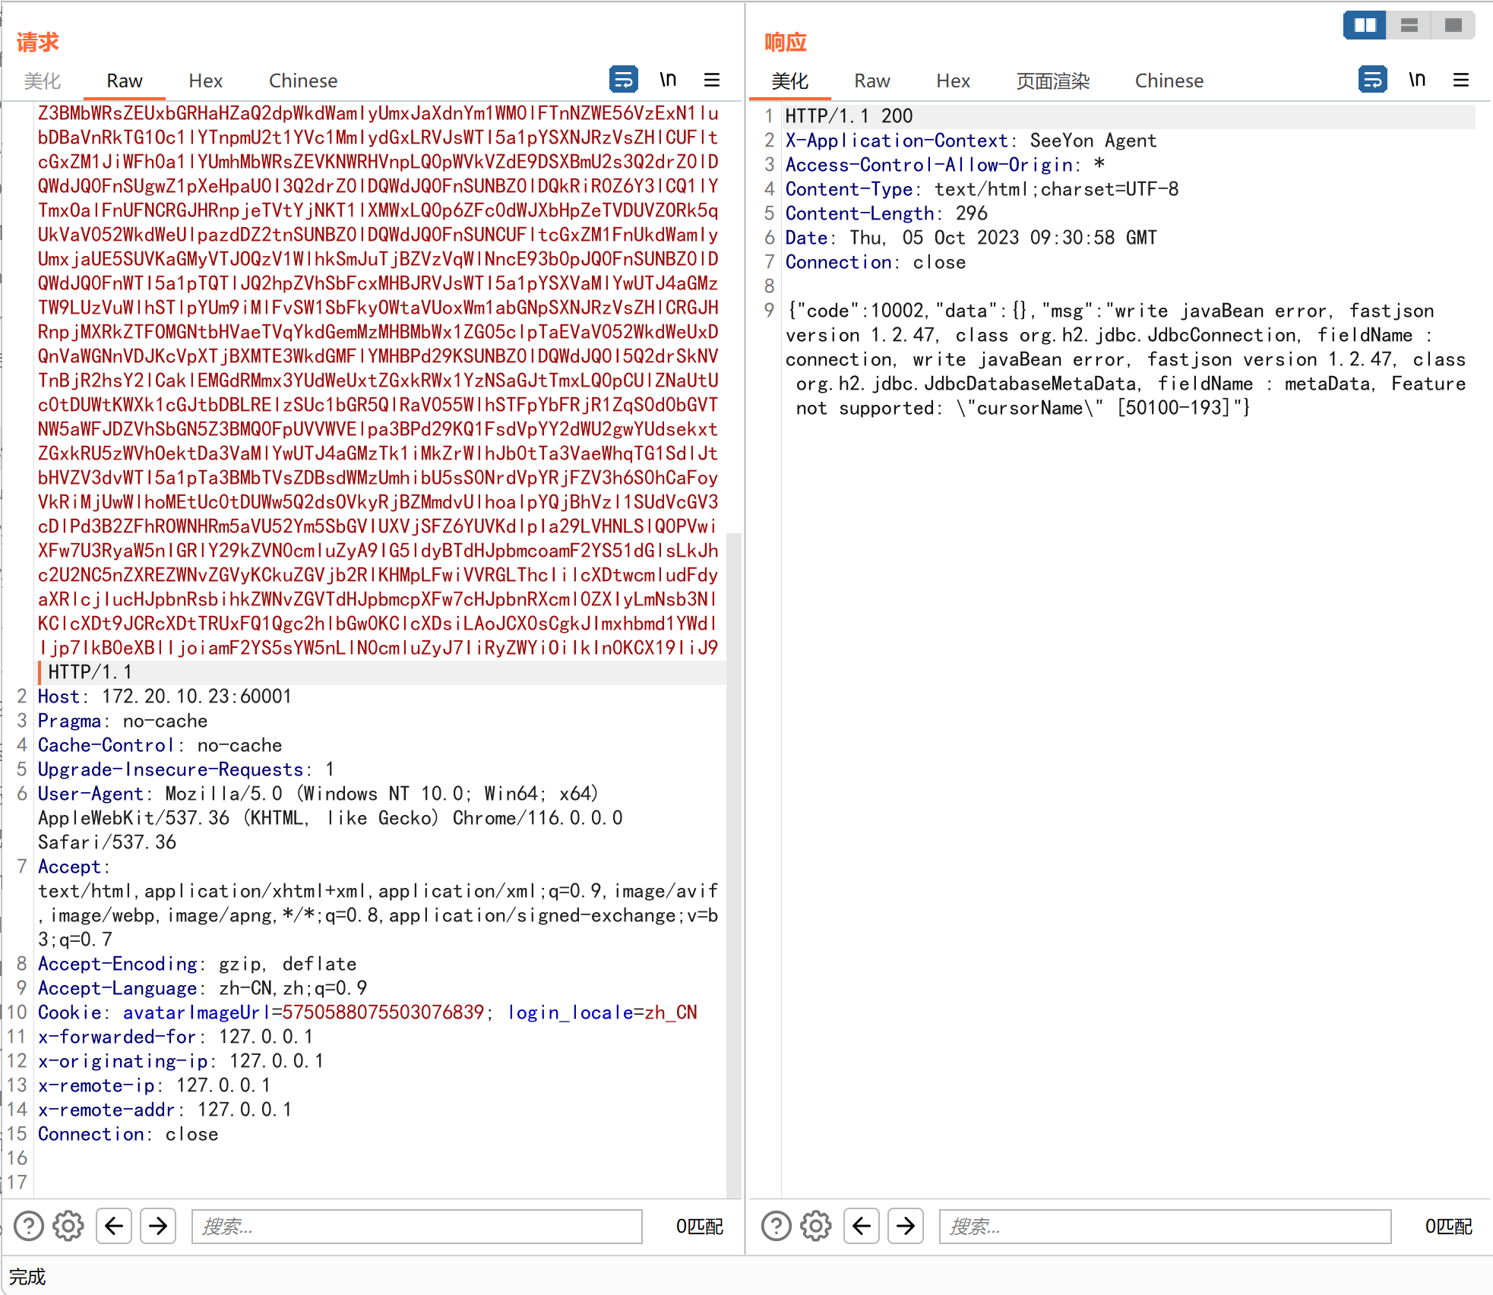Switch to single combined panel layout
The width and height of the screenshot is (1493, 1295).
(x=1453, y=25)
